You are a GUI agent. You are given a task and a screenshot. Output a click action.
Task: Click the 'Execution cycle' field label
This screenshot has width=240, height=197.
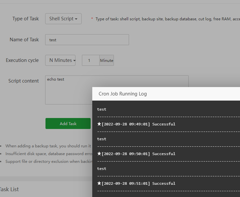(x=22, y=60)
